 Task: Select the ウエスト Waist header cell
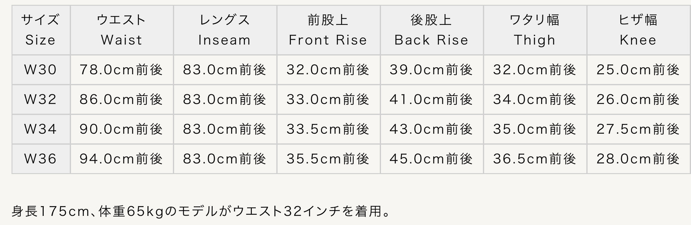coord(121,30)
